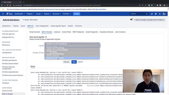
Task: Open a new browser tab
Action: tap(24, 2)
